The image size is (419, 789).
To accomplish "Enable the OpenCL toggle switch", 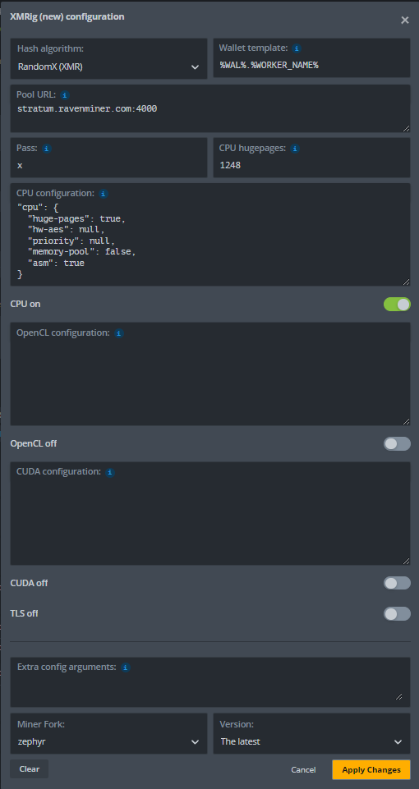I will pyautogui.click(x=397, y=444).
